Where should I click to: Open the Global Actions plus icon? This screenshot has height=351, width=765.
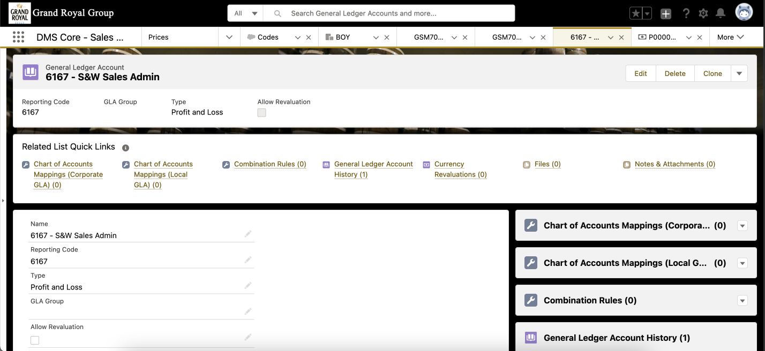[x=665, y=14]
